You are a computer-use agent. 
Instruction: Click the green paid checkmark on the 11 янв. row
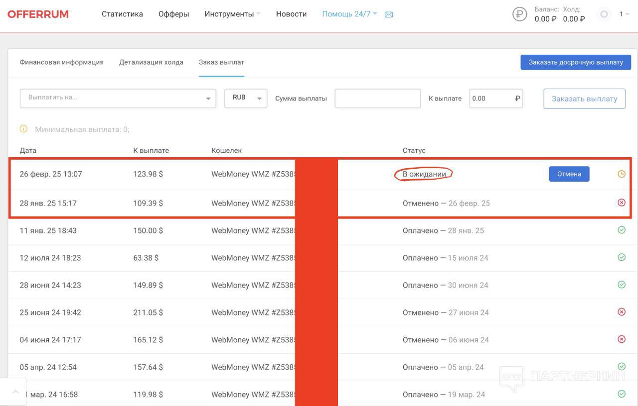tap(621, 230)
